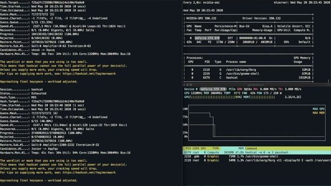
Task: Open morework link after the 5/15 queue block
Action: point(89,74)
